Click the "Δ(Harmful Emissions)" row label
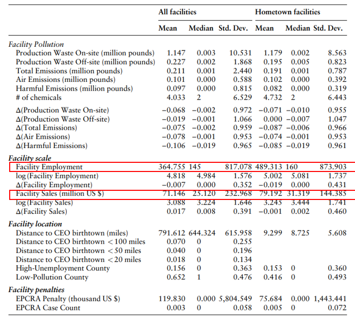The width and height of the screenshot is (355, 317). coord(52,146)
